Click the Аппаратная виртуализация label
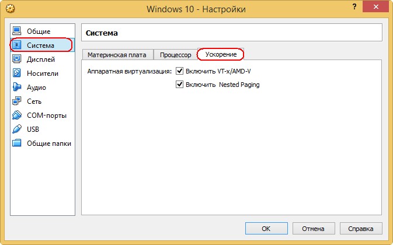393x245 pixels. pyautogui.click(x=129, y=71)
